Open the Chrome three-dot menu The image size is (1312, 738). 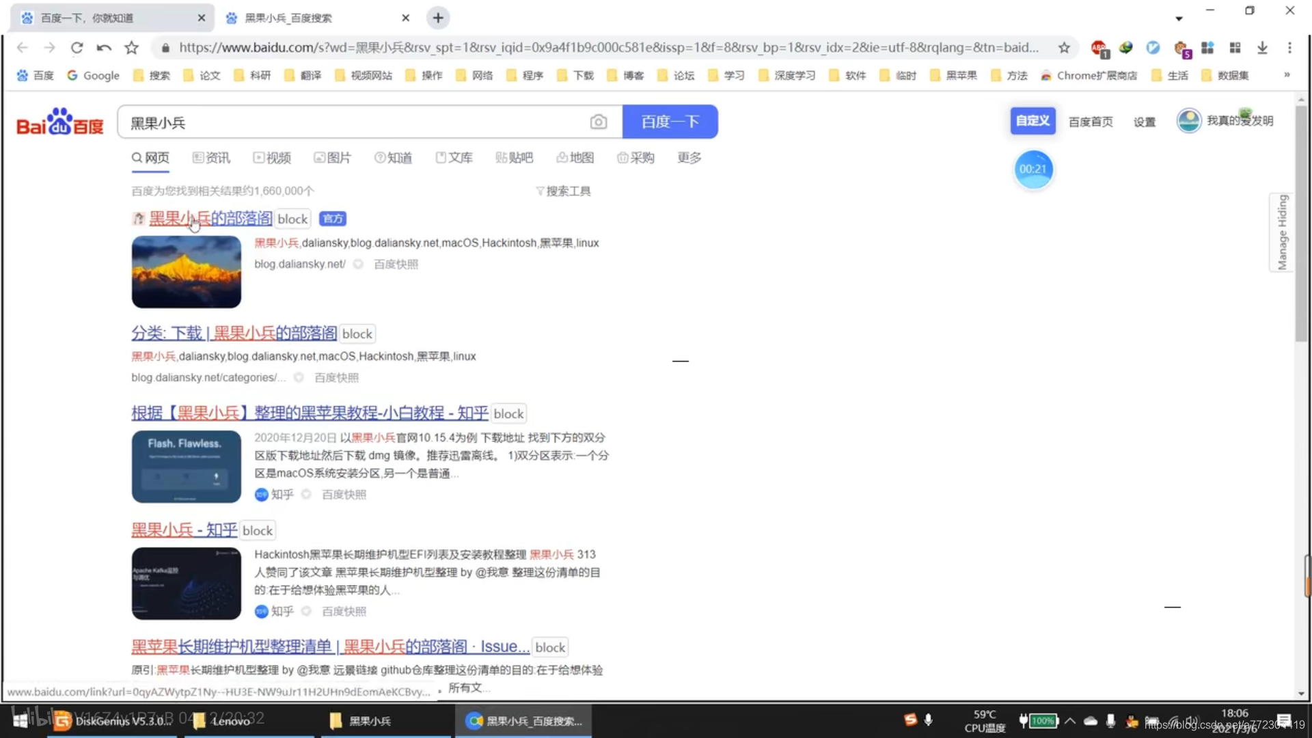coord(1289,47)
